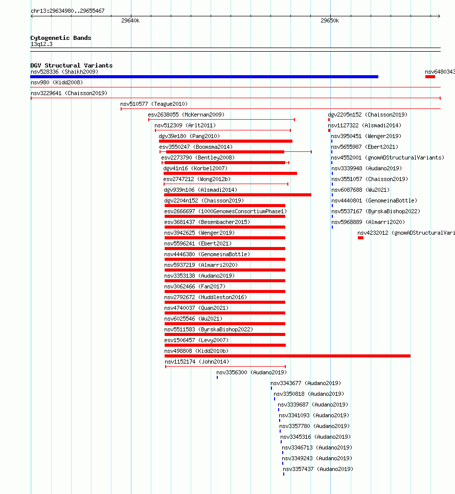Select dgv2205n152 (Chaisson2019) label
The image size is (455, 494).
point(368,115)
